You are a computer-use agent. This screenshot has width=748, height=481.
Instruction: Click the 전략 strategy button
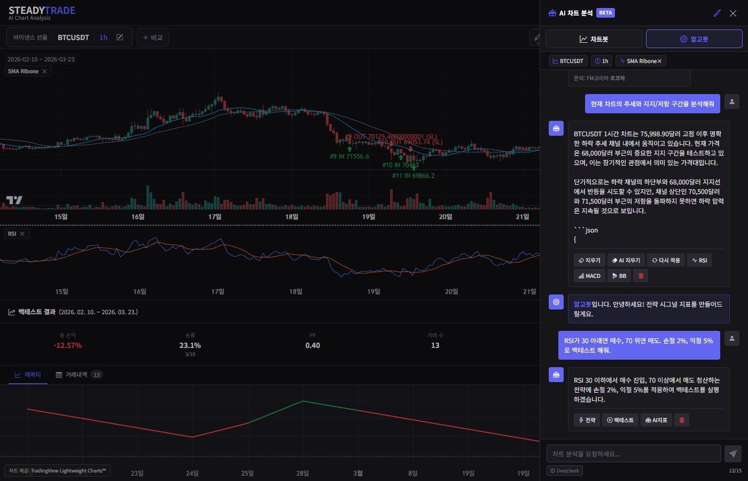pyautogui.click(x=587, y=420)
